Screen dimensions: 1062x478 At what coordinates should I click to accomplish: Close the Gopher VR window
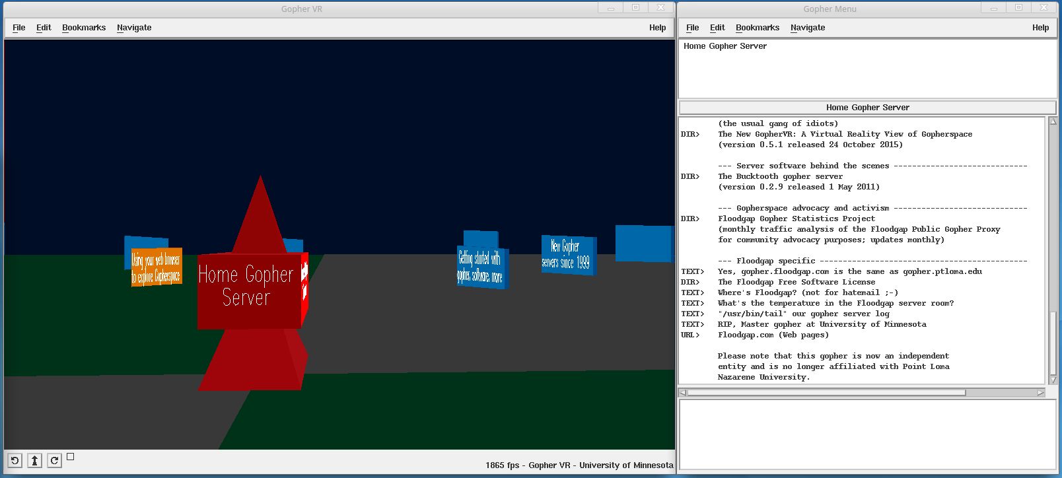click(660, 8)
